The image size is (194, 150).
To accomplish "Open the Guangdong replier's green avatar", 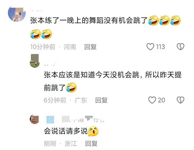I will 35,61.
